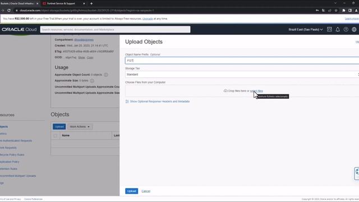Open the Storage Tier Standard dropdown
This screenshot has height=202, width=359.
point(242,75)
